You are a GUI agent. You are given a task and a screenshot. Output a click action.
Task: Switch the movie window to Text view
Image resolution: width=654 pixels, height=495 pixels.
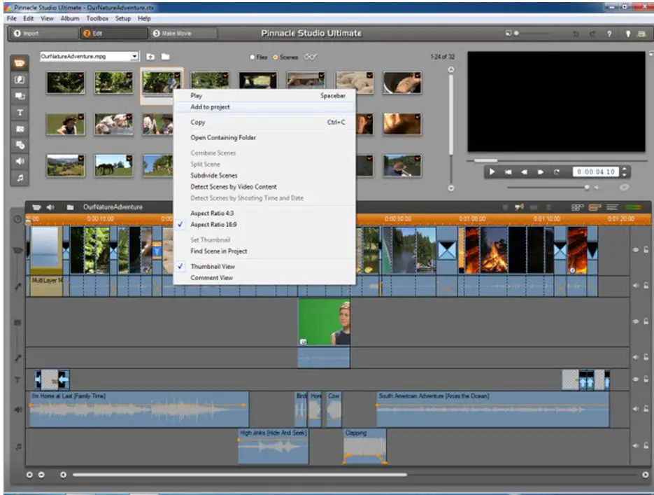click(612, 207)
